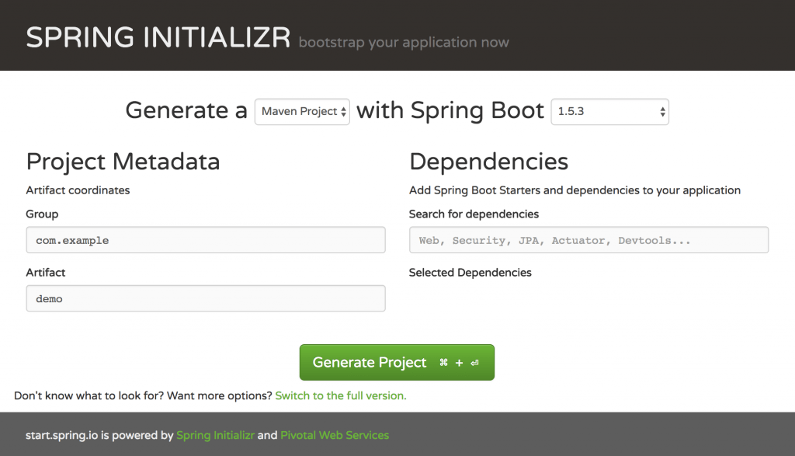Click the Search for dependencies input box
795x456 pixels.
click(x=588, y=240)
